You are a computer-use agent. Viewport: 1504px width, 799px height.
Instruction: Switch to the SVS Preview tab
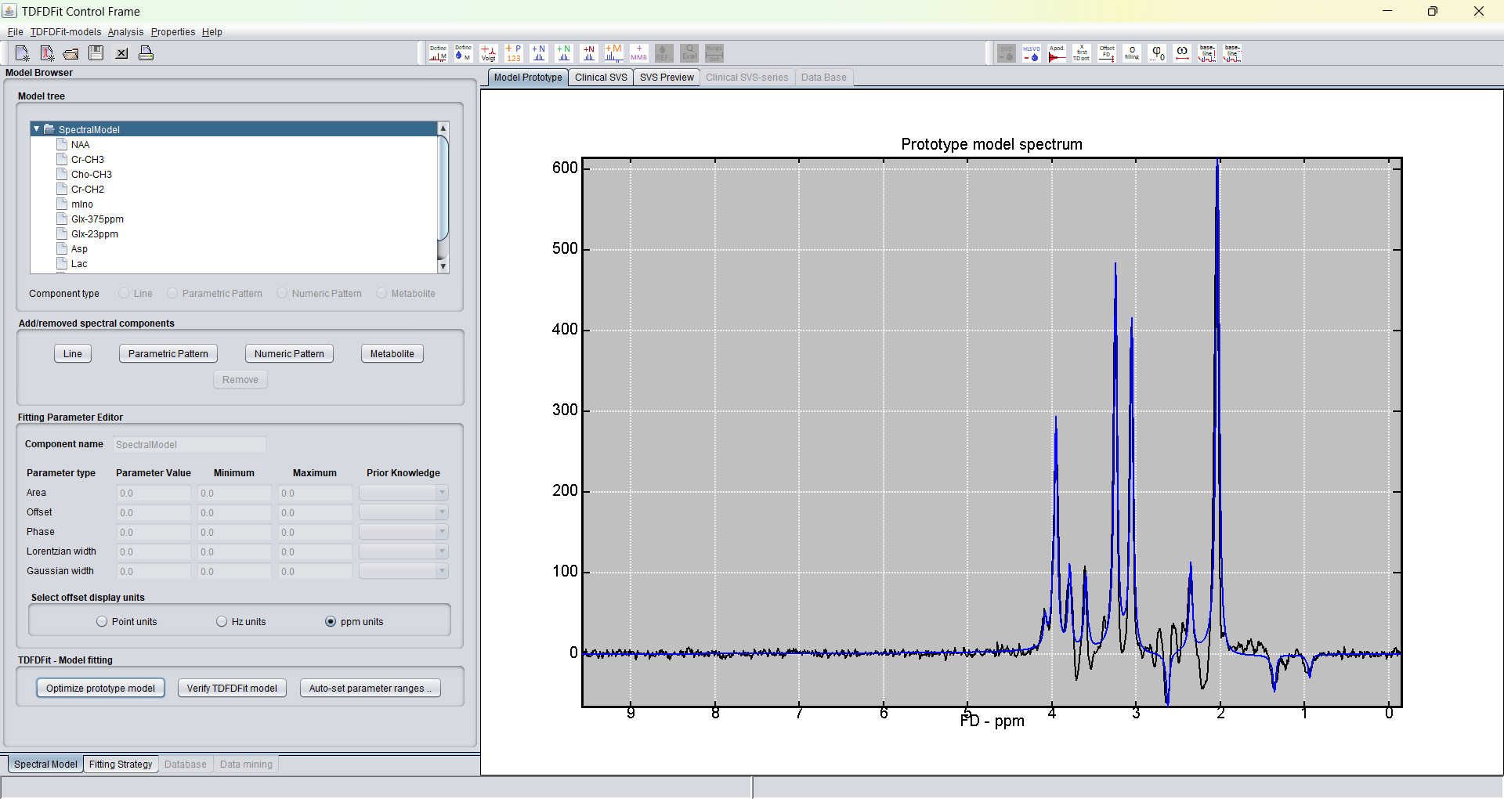tap(667, 78)
